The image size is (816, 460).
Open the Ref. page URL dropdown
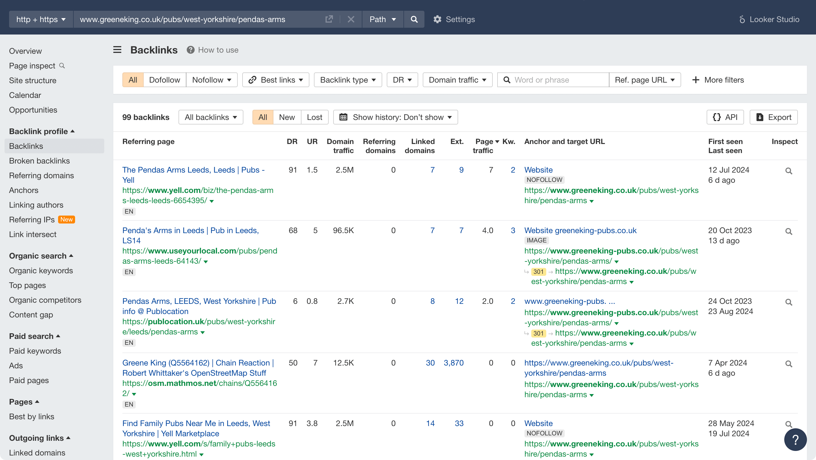tap(645, 80)
